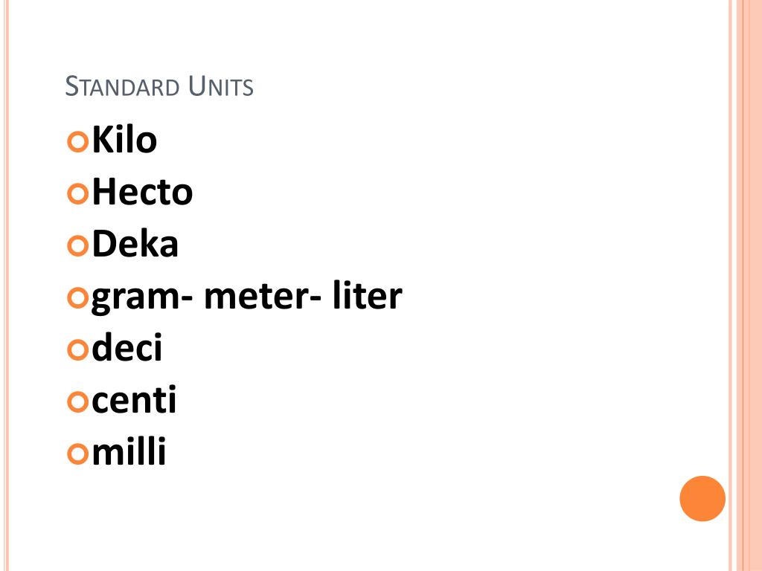762x571 pixels.
Task: Click the peach striped right border
Action: [x=745, y=285]
